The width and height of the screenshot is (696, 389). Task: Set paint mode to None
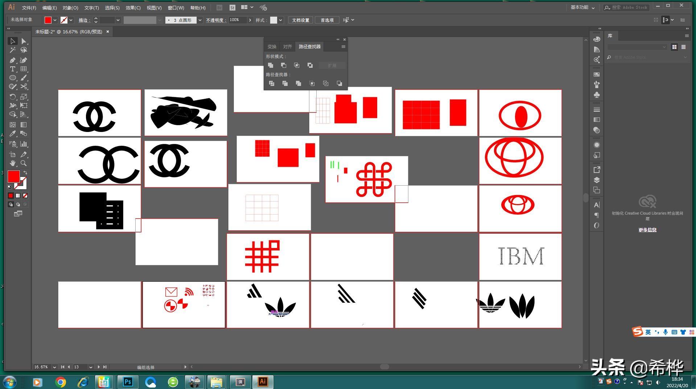coord(25,195)
